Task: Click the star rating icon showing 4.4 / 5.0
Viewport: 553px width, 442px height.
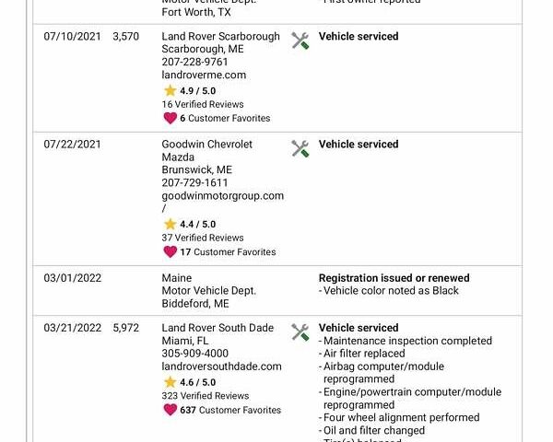Action: [170, 224]
